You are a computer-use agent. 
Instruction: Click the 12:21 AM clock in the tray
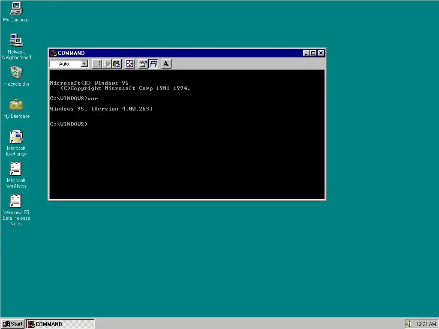click(426, 324)
